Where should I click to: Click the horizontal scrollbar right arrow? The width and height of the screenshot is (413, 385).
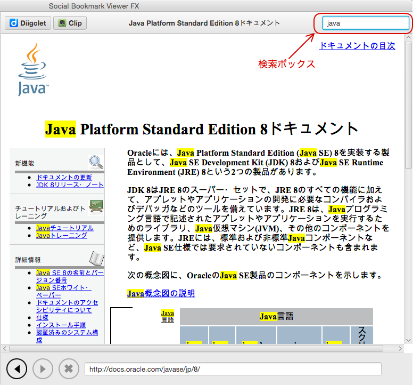(400, 349)
